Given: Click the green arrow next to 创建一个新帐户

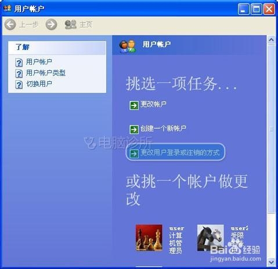Looking at the screenshot, I should pos(134,129).
